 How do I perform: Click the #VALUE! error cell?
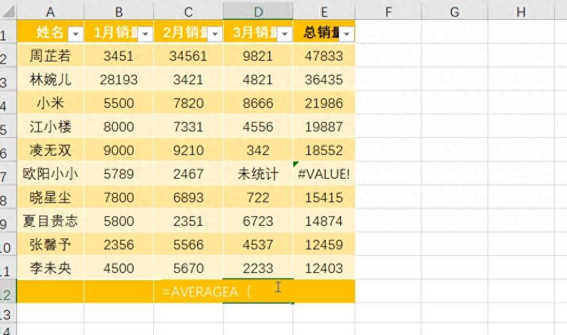[x=324, y=174]
